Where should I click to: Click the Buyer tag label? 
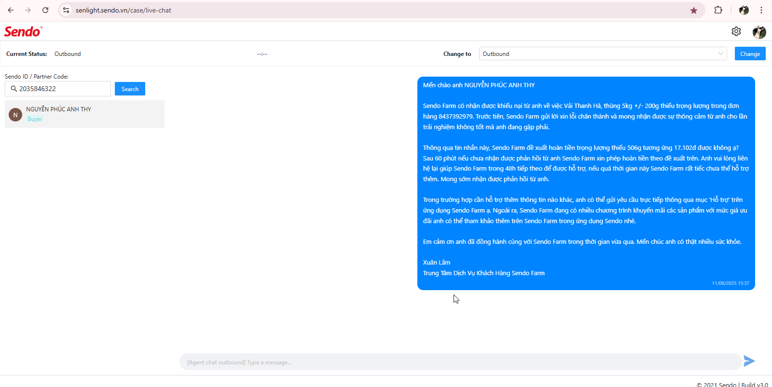tap(35, 119)
